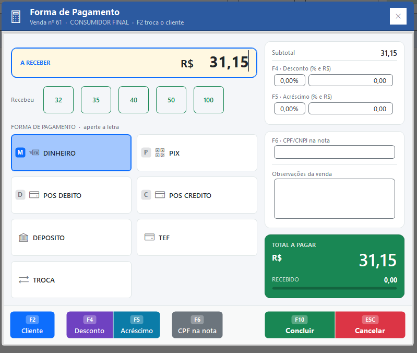
Task: Click the RECEBIDO value 0,00
Action: (390, 280)
